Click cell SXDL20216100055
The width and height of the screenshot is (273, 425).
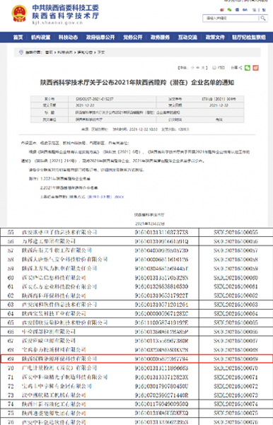tap(236, 232)
